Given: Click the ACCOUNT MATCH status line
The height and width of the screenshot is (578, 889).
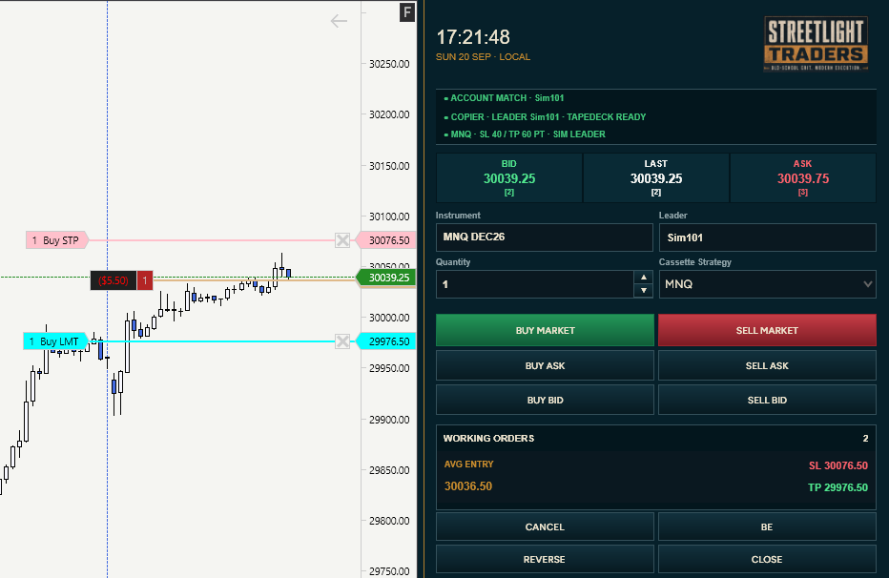Looking at the screenshot, I should [504, 98].
